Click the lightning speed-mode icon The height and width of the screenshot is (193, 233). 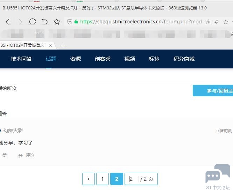coord(217,22)
